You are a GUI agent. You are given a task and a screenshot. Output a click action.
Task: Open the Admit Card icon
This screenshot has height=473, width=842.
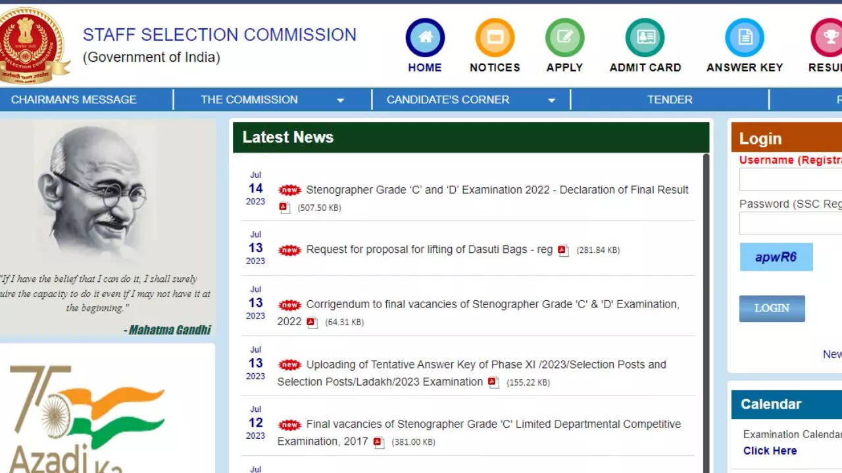tap(645, 37)
